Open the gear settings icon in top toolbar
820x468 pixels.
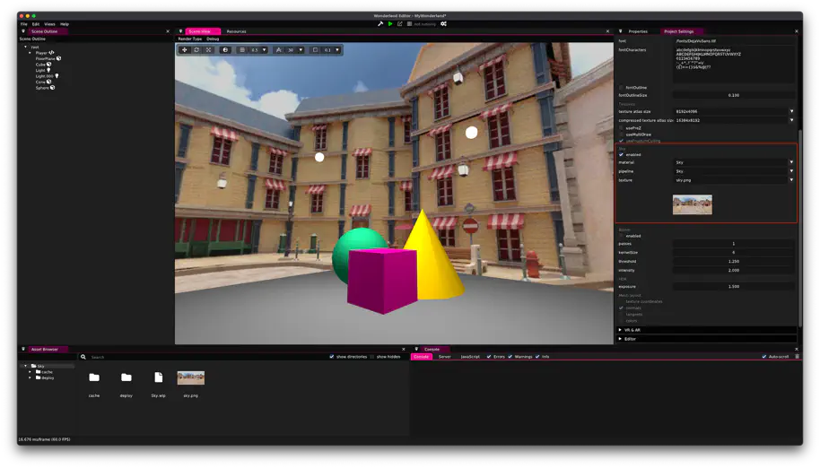pos(443,24)
